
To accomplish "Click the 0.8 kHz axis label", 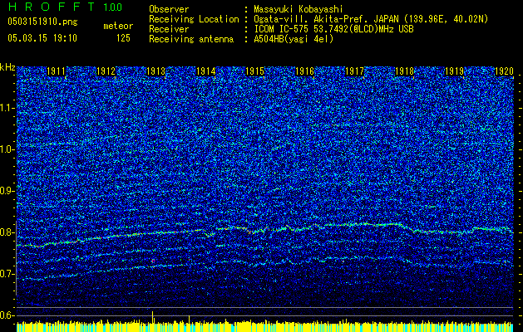I will [x=7, y=232].
